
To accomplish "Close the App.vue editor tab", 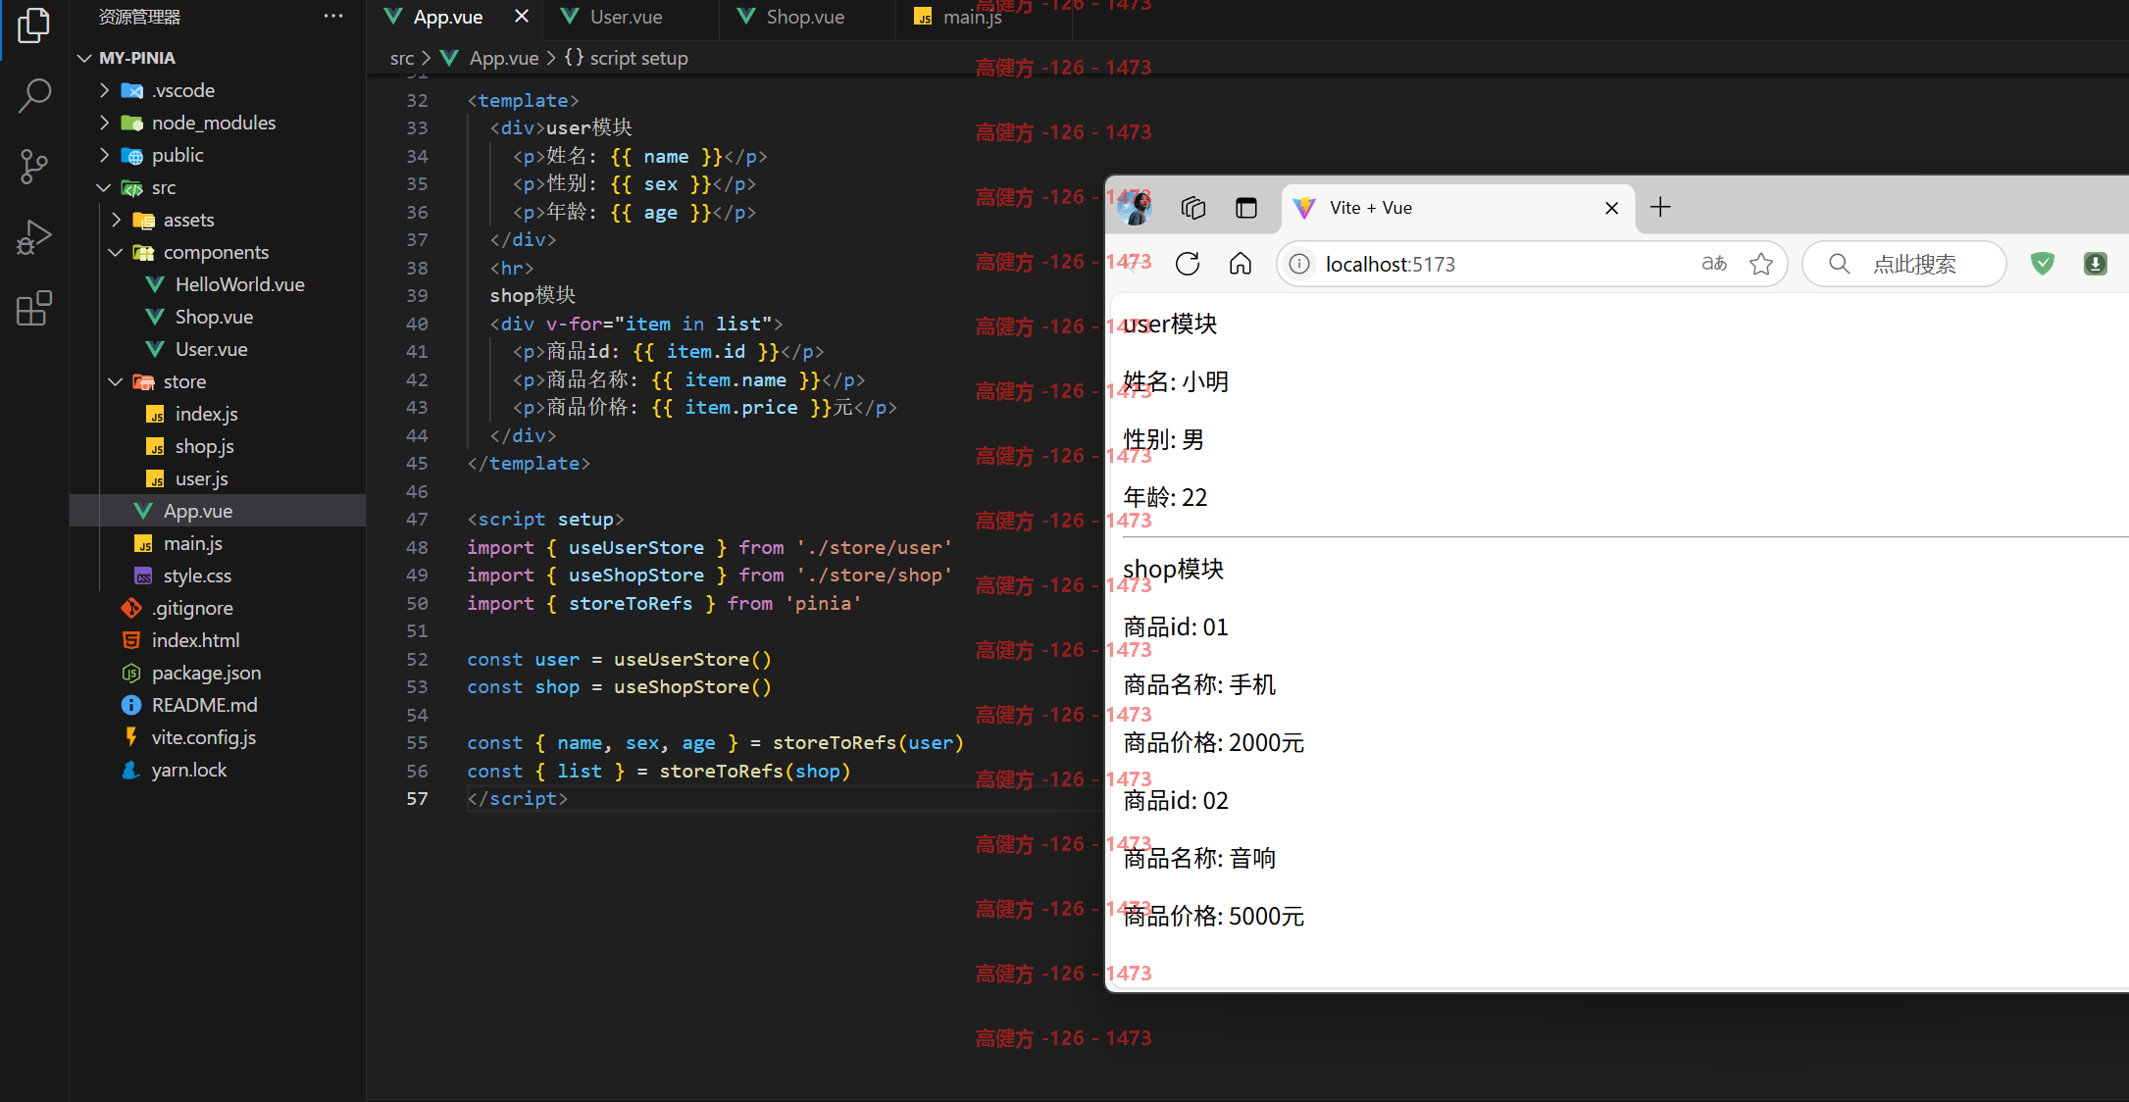I will tap(522, 17).
